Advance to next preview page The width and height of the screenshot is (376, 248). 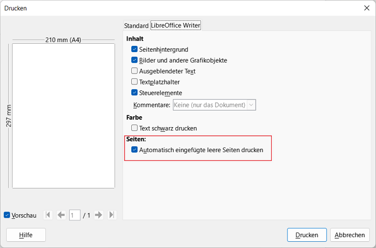pyautogui.click(x=98, y=215)
